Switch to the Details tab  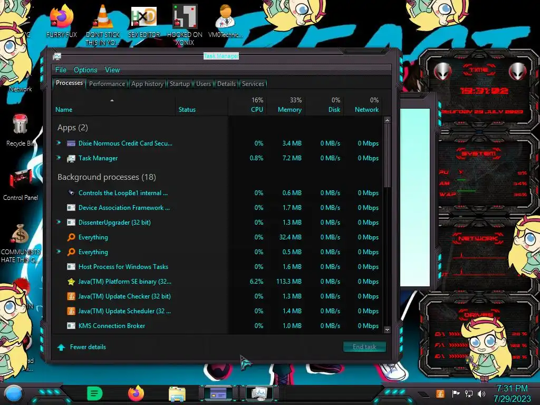pos(227,84)
